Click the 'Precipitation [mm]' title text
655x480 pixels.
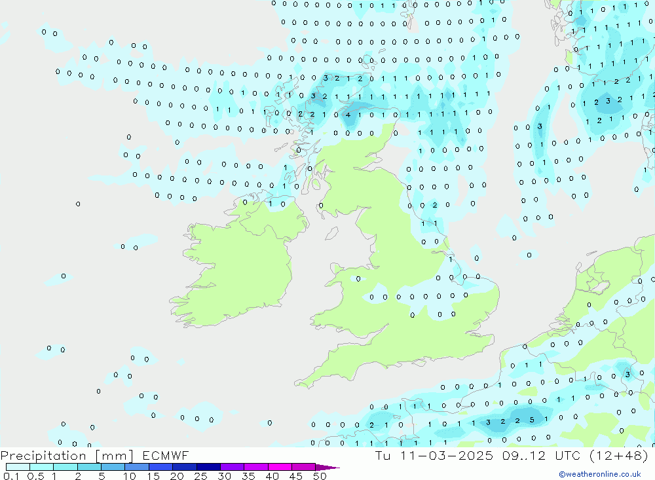tap(67, 456)
